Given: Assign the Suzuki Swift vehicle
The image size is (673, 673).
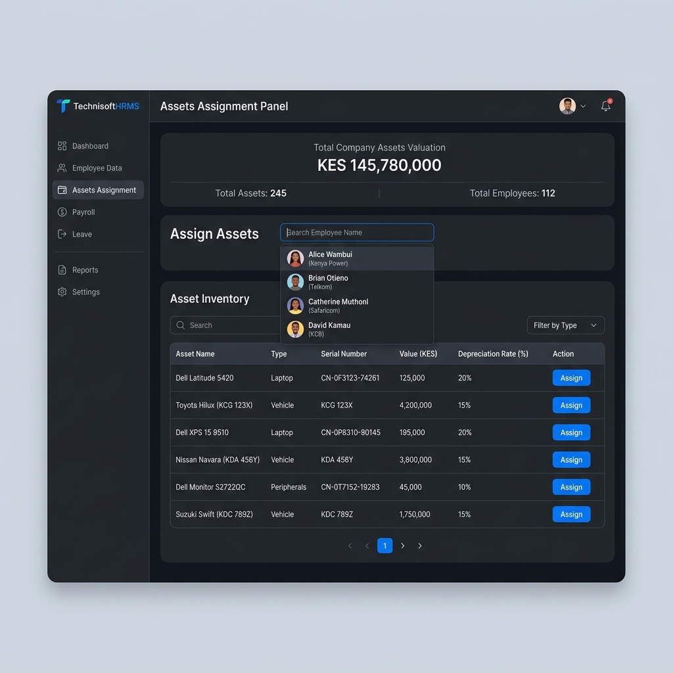Looking at the screenshot, I should click(571, 514).
